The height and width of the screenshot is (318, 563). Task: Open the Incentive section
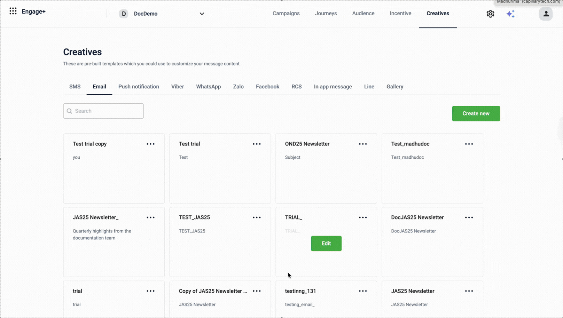(400, 13)
